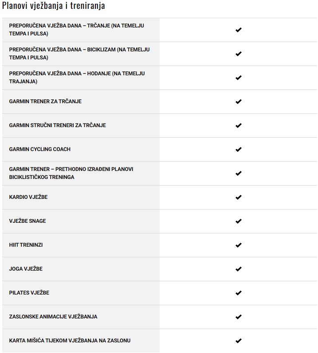
Task: Click the checkmark in Kardio vježbe row
Action: click(238, 197)
